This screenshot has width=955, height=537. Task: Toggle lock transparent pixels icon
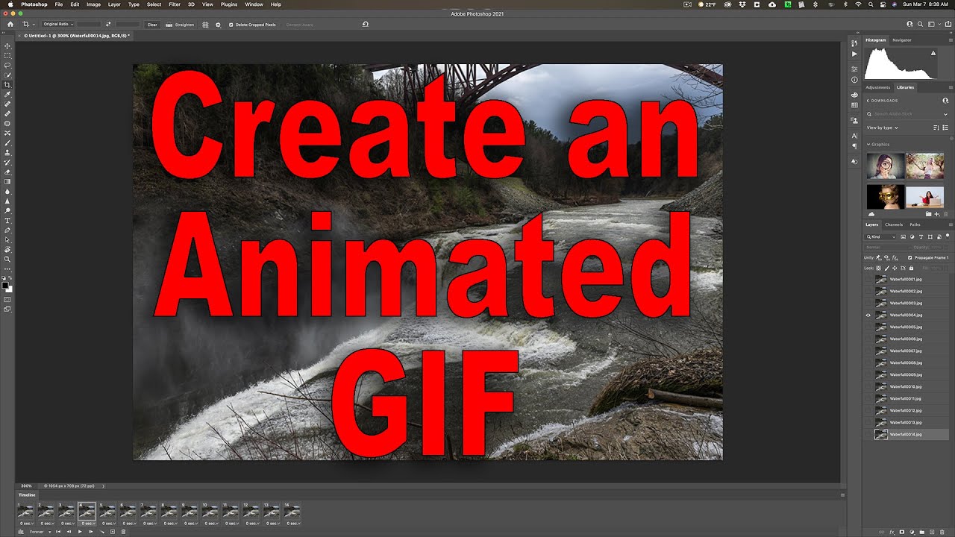pyautogui.click(x=878, y=268)
